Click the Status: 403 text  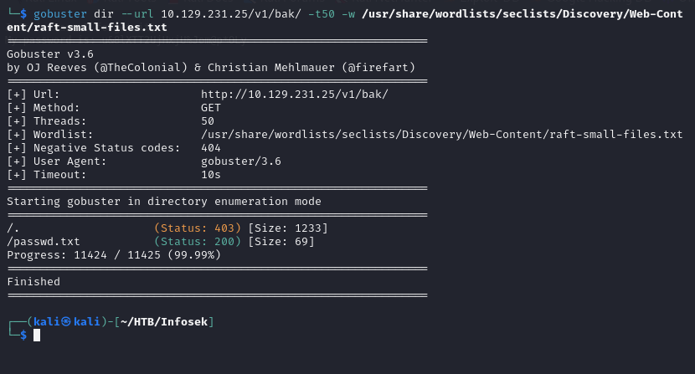point(198,228)
